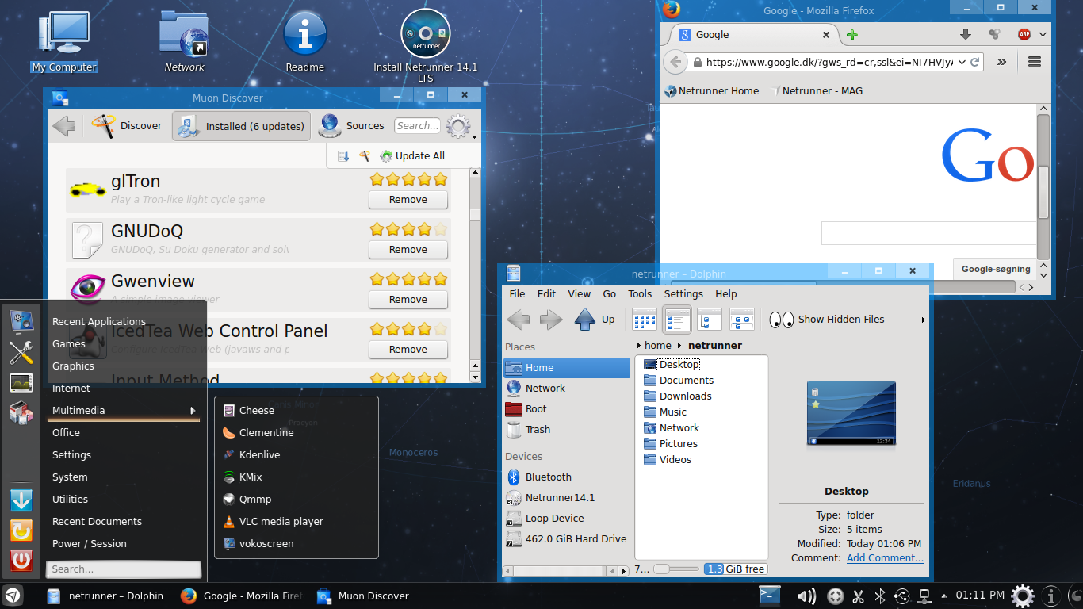Image resolution: width=1083 pixels, height=609 pixels.
Task: Open the terminal icon in the panel
Action: click(x=770, y=596)
